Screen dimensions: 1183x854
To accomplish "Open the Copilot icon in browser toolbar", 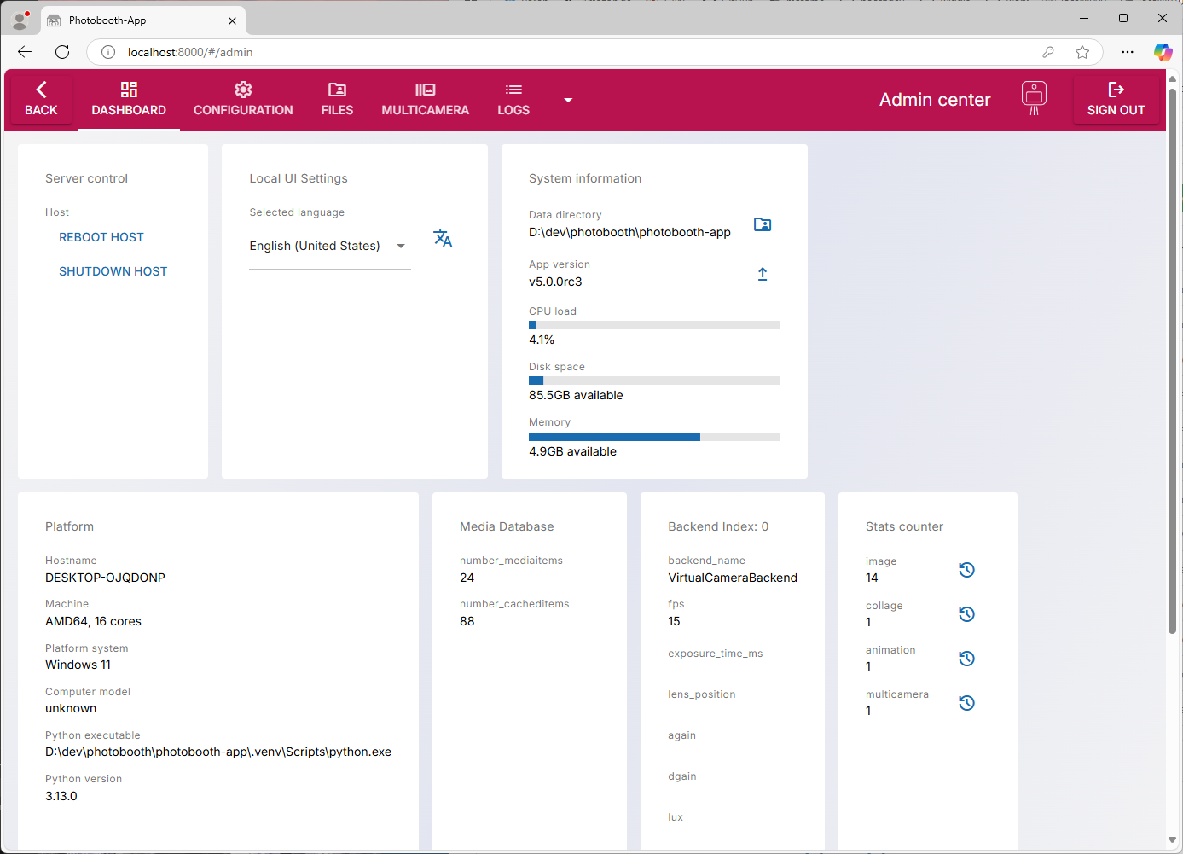I will pos(1163,52).
